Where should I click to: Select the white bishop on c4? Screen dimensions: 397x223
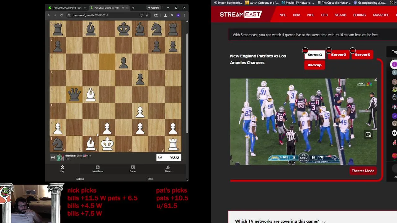coord(91,94)
